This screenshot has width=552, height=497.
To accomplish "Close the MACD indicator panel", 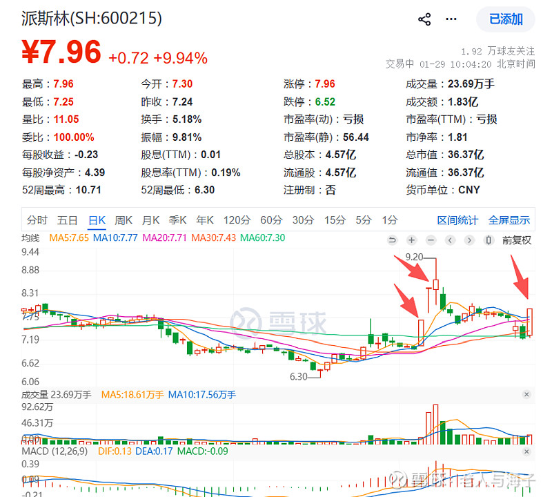I will tap(526, 451).
